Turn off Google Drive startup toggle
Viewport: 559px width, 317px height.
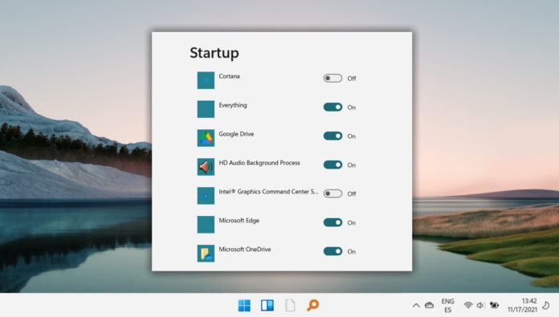coord(333,136)
